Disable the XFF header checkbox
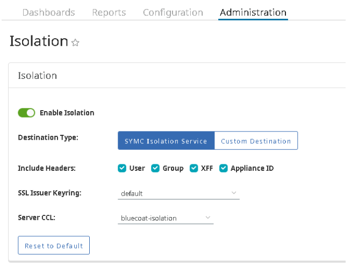Viewport: 351px width, 268px height. click(194, 168)
